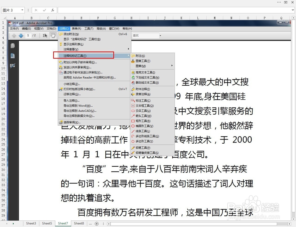
Task: Open the 文件(F) menu in Acrobat
Action: click(14, 29)
